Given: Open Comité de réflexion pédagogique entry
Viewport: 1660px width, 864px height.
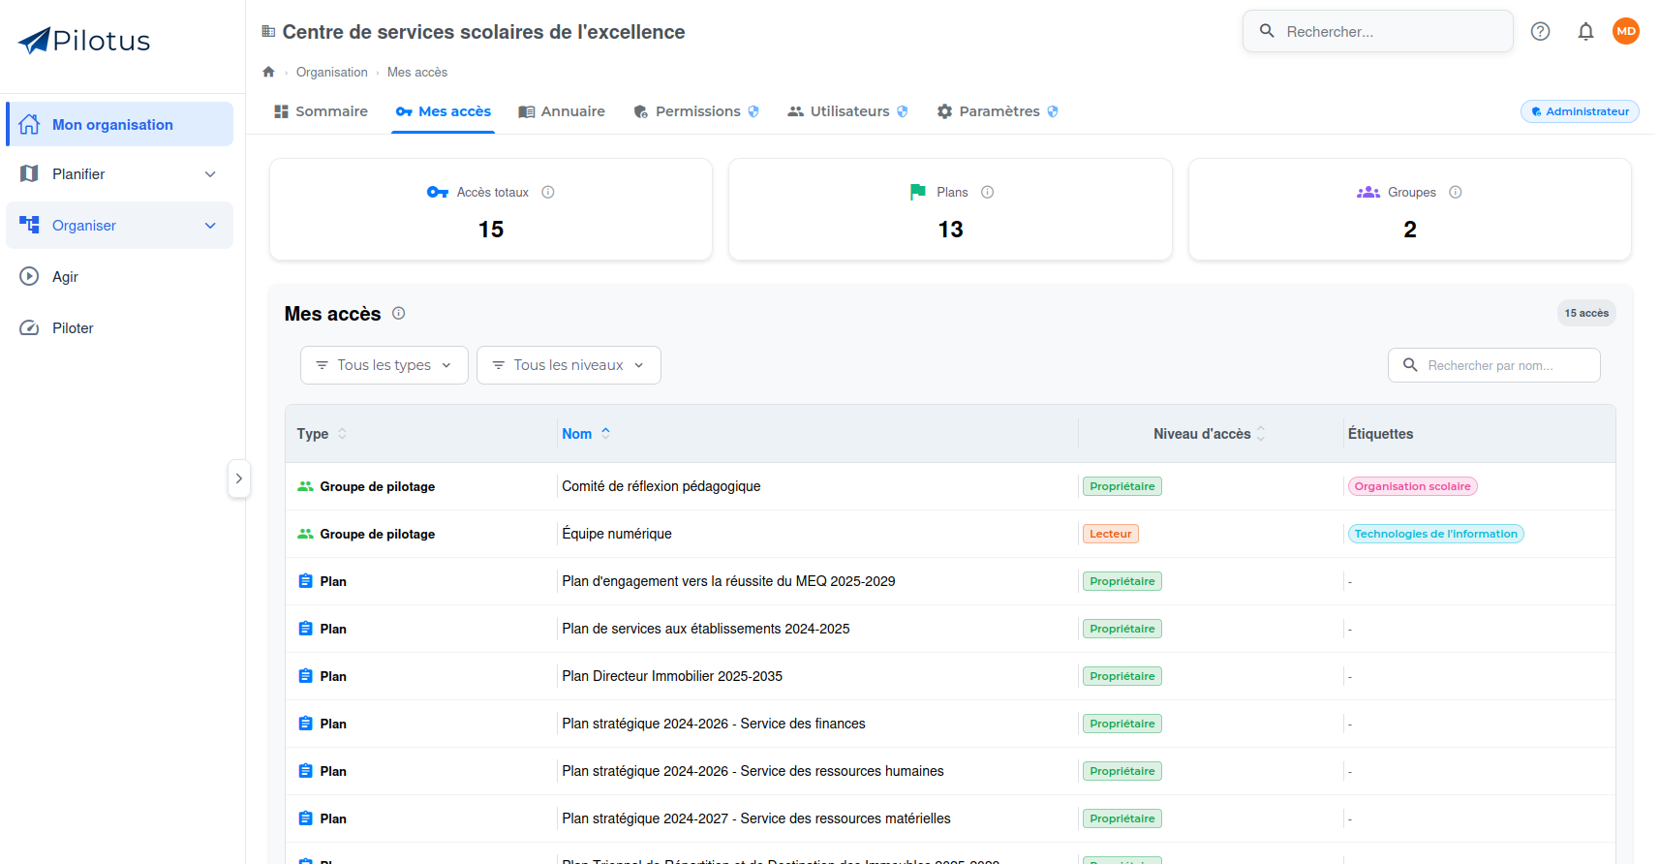Looking at the screenshot, I should click(x=661, y=486).
